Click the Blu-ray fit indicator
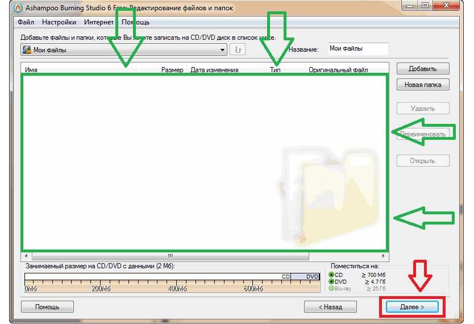The image size is (474, 324). tap(331, 288)
